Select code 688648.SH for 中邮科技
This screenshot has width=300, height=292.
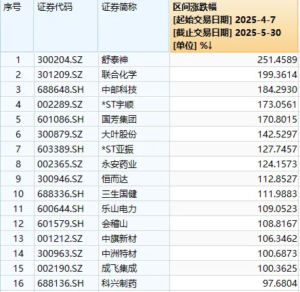[60, 89]
